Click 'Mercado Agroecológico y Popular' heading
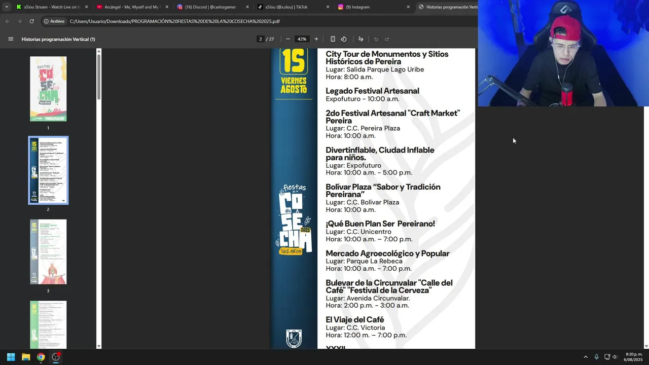The image size is (649, 365). click(387, 253)
